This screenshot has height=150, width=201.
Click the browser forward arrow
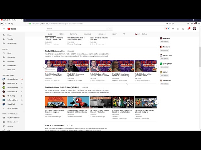tap(6, 24)
